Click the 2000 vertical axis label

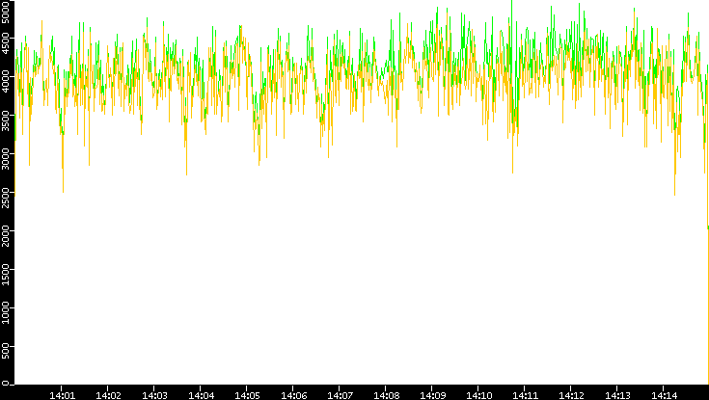5,235
